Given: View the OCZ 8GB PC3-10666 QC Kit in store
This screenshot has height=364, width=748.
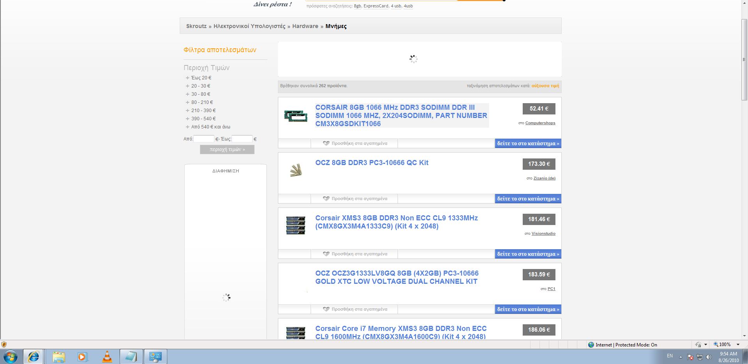Looking at the screenshot, I should [528, 199].
